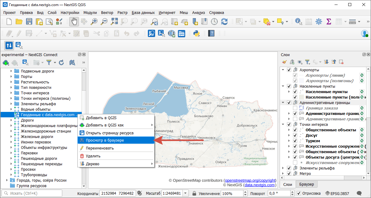This screenshot has height=198, width=371.
Task: Enable the Граница заказа layer checkbox
Action: [295, 108]
